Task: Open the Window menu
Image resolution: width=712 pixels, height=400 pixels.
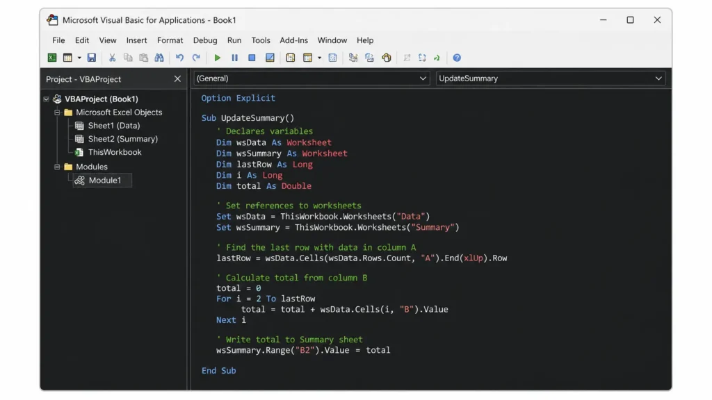Action: [332, 40]
